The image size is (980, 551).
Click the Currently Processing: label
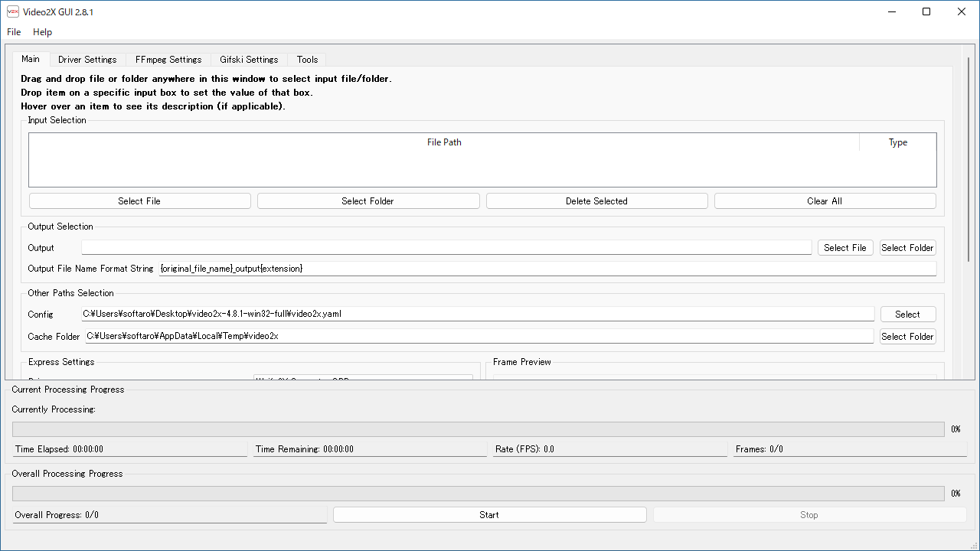(54, 409)
